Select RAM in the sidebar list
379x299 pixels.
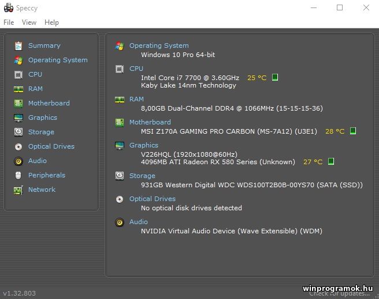(x=35, y=89)
